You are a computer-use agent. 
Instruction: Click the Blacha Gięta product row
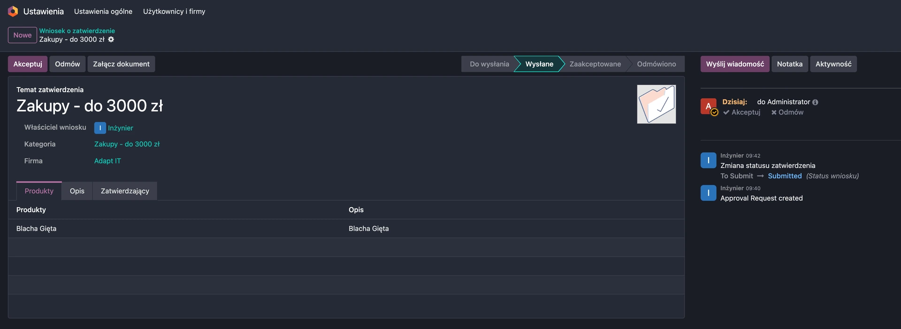[37, 229]
